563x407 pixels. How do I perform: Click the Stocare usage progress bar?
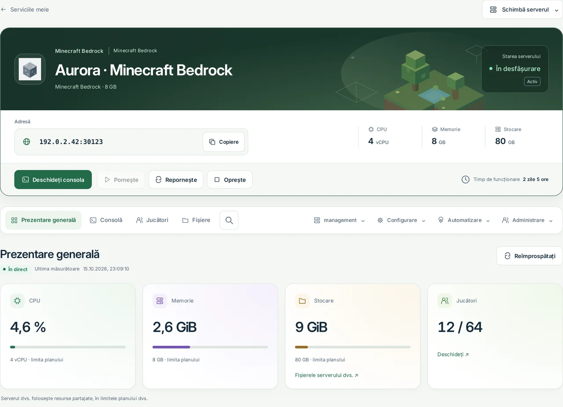click(353, 347)
